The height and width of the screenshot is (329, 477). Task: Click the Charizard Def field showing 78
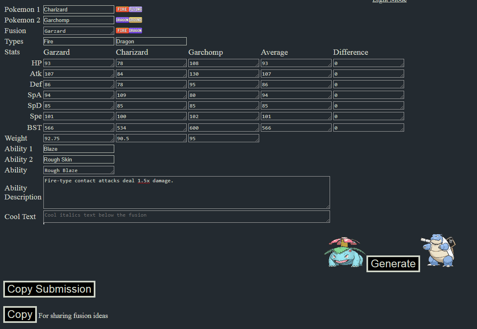point(151,84)
